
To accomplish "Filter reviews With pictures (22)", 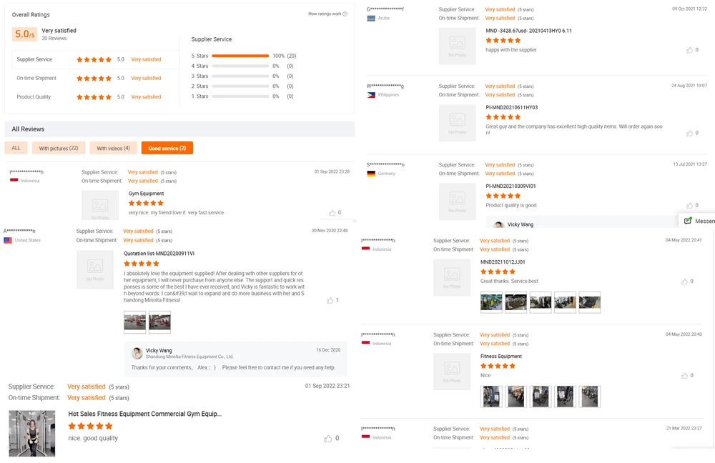I will coord(59,148).
